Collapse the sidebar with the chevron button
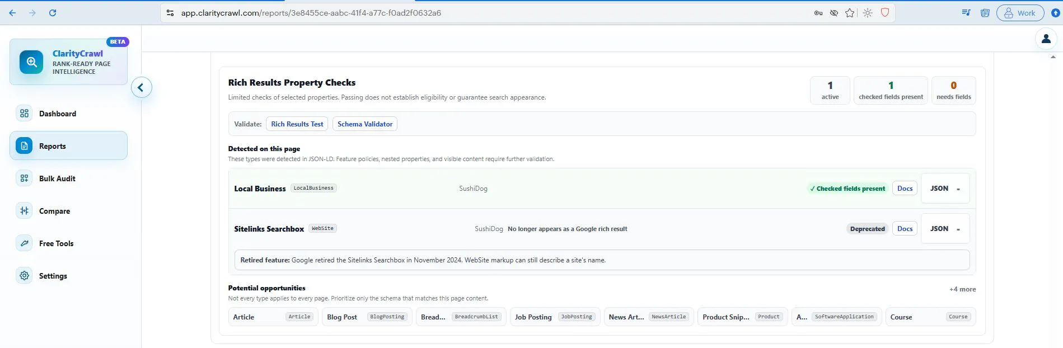The height and width of the screenshot is (348, 1063). [x=141, y=87]
